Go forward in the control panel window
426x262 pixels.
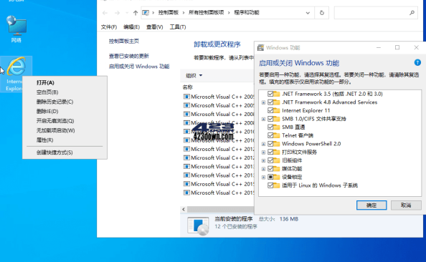[x=117, y=13]
